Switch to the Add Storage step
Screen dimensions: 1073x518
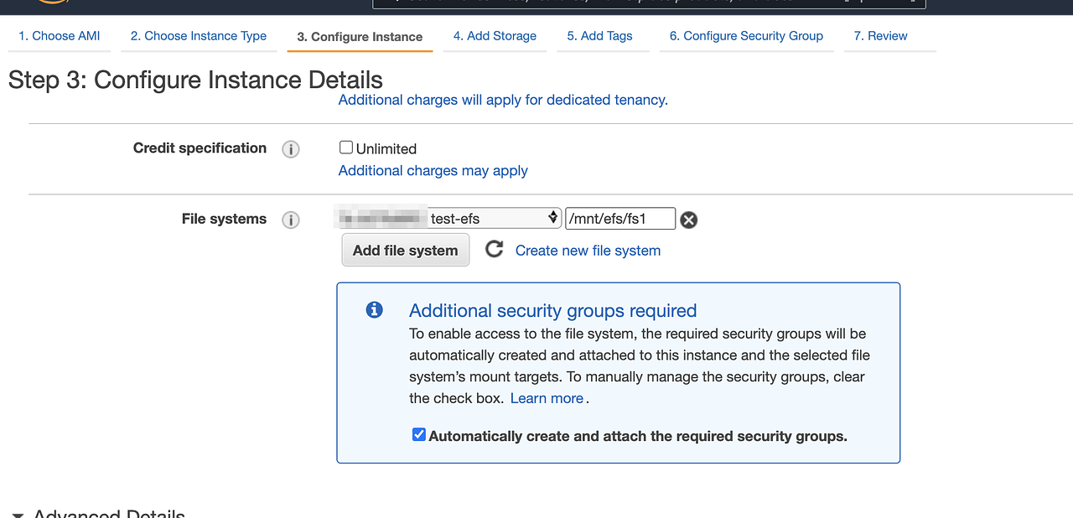[495, 36]
